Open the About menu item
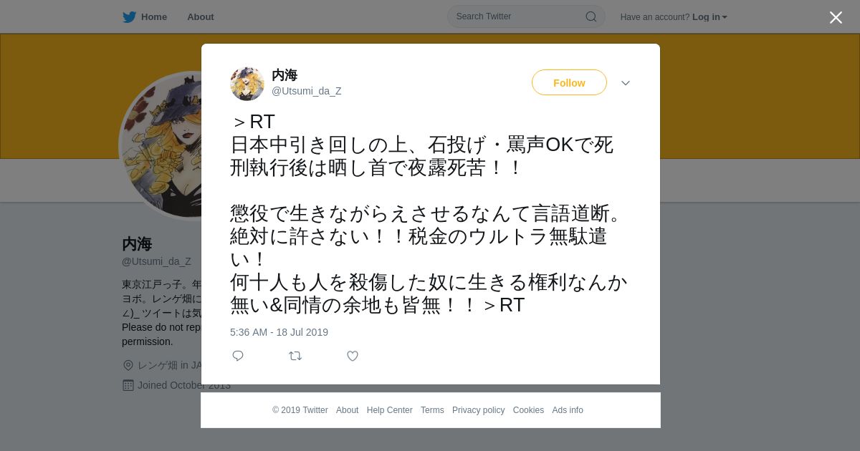 click(x=201, y=17)
